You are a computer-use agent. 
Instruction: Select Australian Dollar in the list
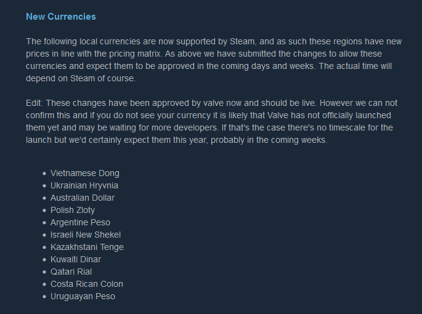tap(83, 198)
